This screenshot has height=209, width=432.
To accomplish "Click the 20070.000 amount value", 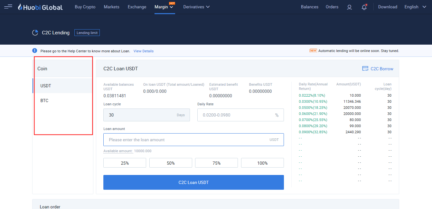I will tap(352, 108).
